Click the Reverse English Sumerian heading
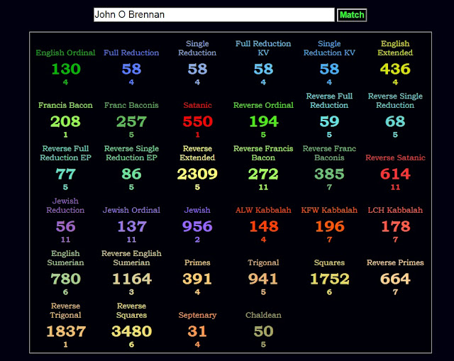This screenshot has height=361, width=454. tap(131, 257)
